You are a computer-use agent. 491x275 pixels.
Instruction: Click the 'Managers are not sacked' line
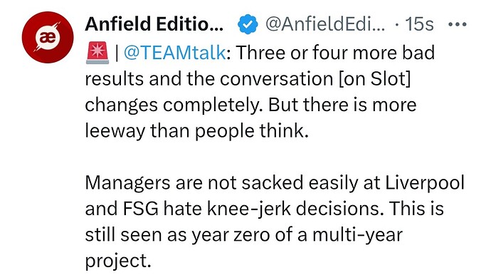point(194,183)
